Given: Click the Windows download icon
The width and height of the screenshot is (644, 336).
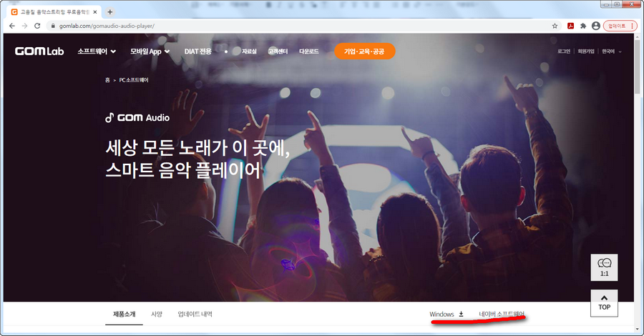Looking at the screenshot, I should [462, 314].
